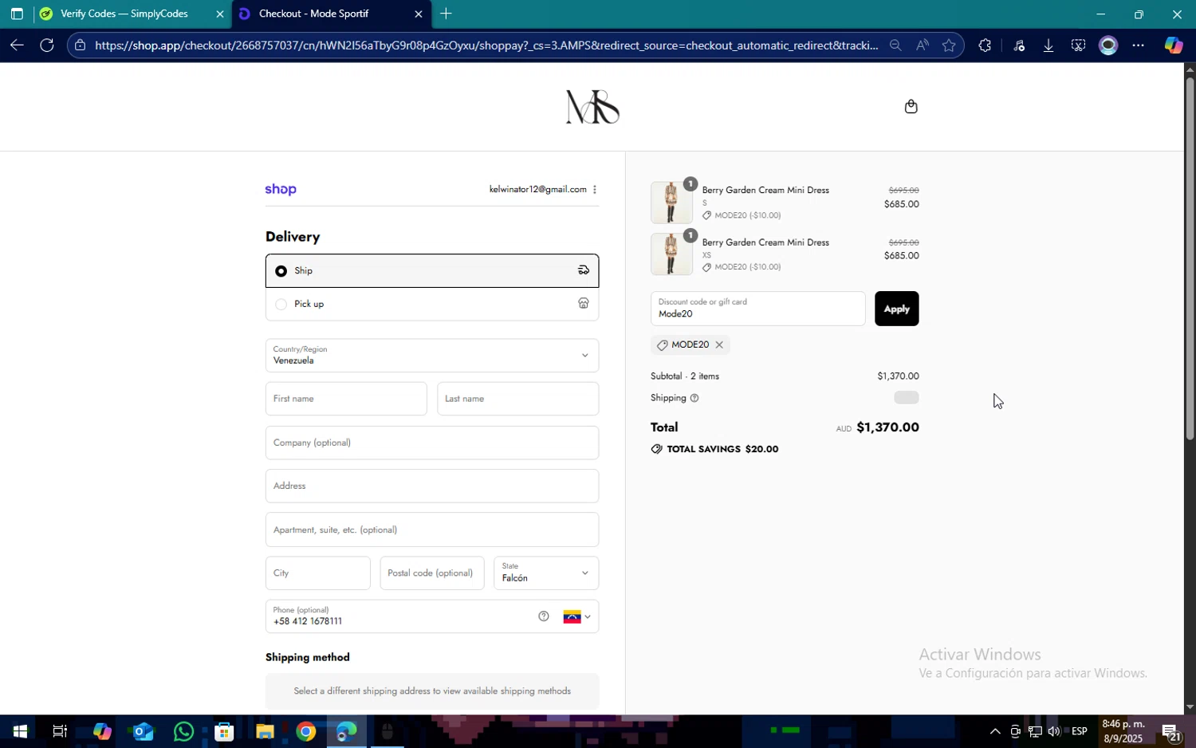1196x748 pixels.
Task: Open the shopping bag cart icon
Action: coord(911,106)
